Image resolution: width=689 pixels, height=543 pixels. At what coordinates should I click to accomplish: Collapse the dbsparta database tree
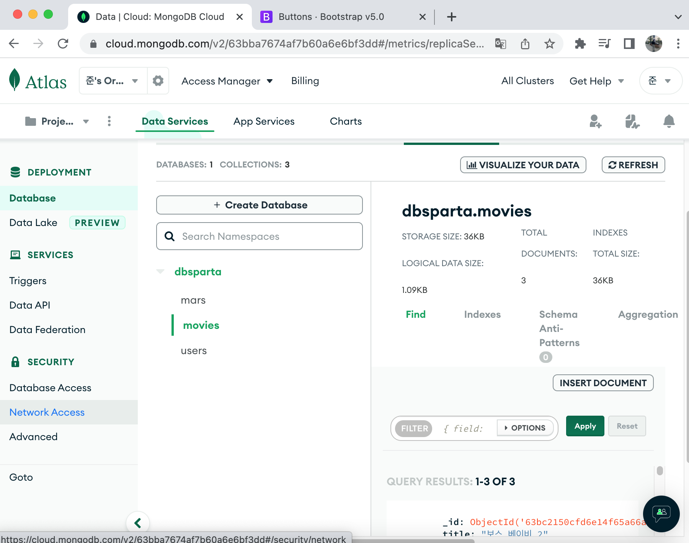160,271
